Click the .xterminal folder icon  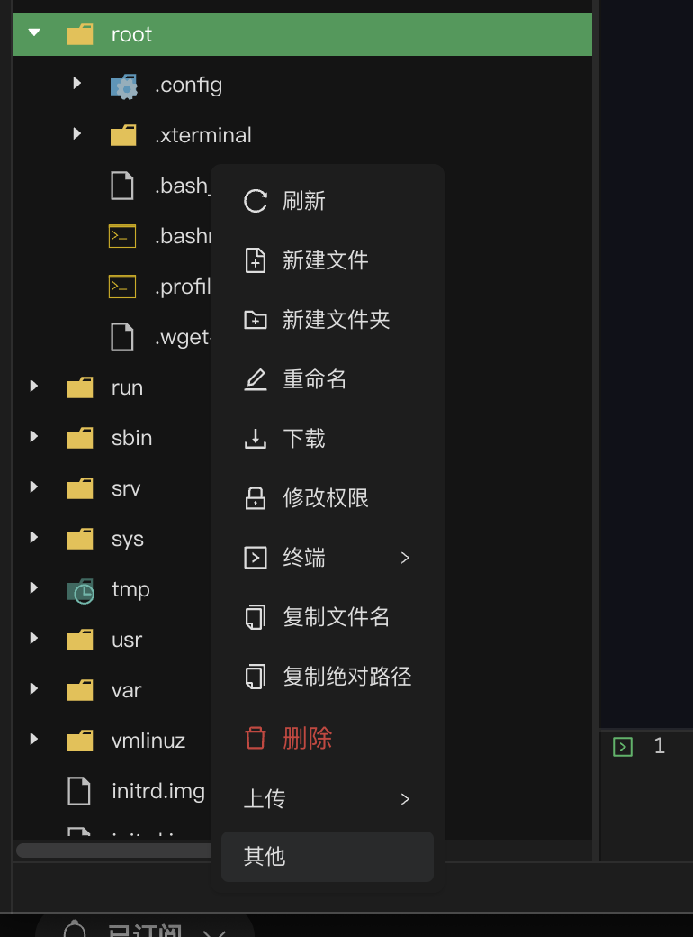(x=123, y=135)
